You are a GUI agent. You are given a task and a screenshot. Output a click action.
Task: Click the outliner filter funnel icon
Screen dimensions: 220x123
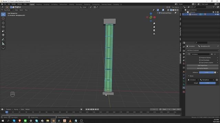tap(214, 7)
